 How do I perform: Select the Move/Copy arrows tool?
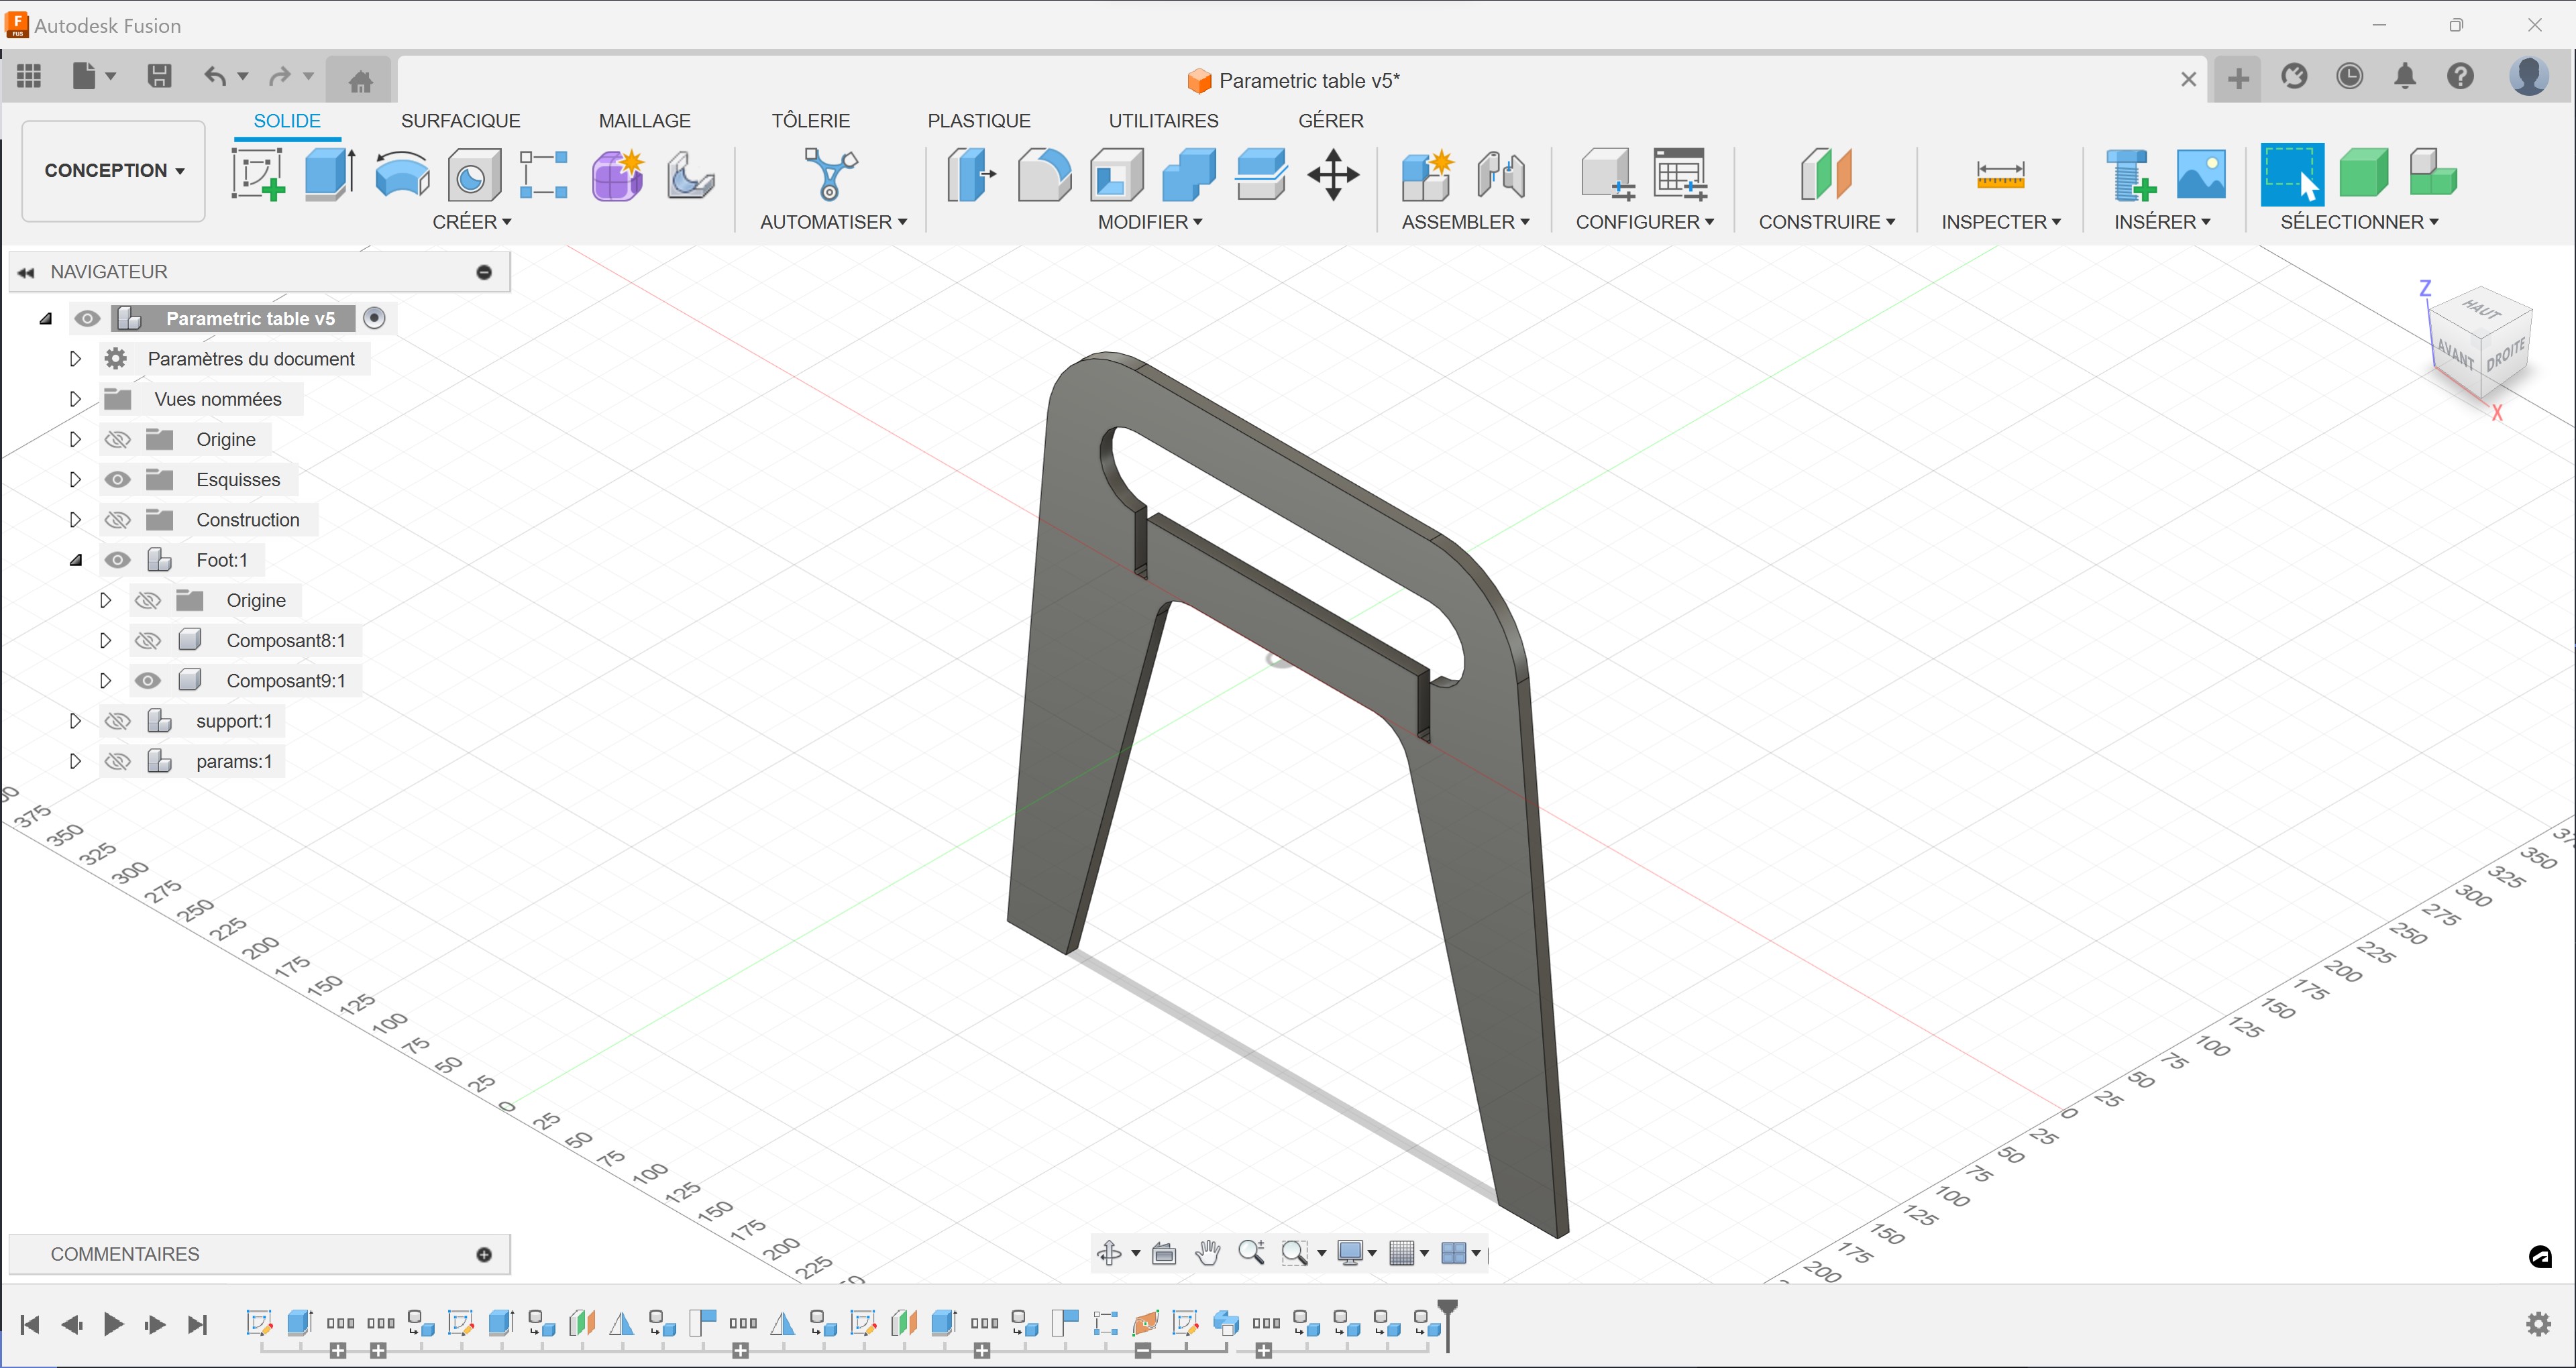[x=1333, y=175]
